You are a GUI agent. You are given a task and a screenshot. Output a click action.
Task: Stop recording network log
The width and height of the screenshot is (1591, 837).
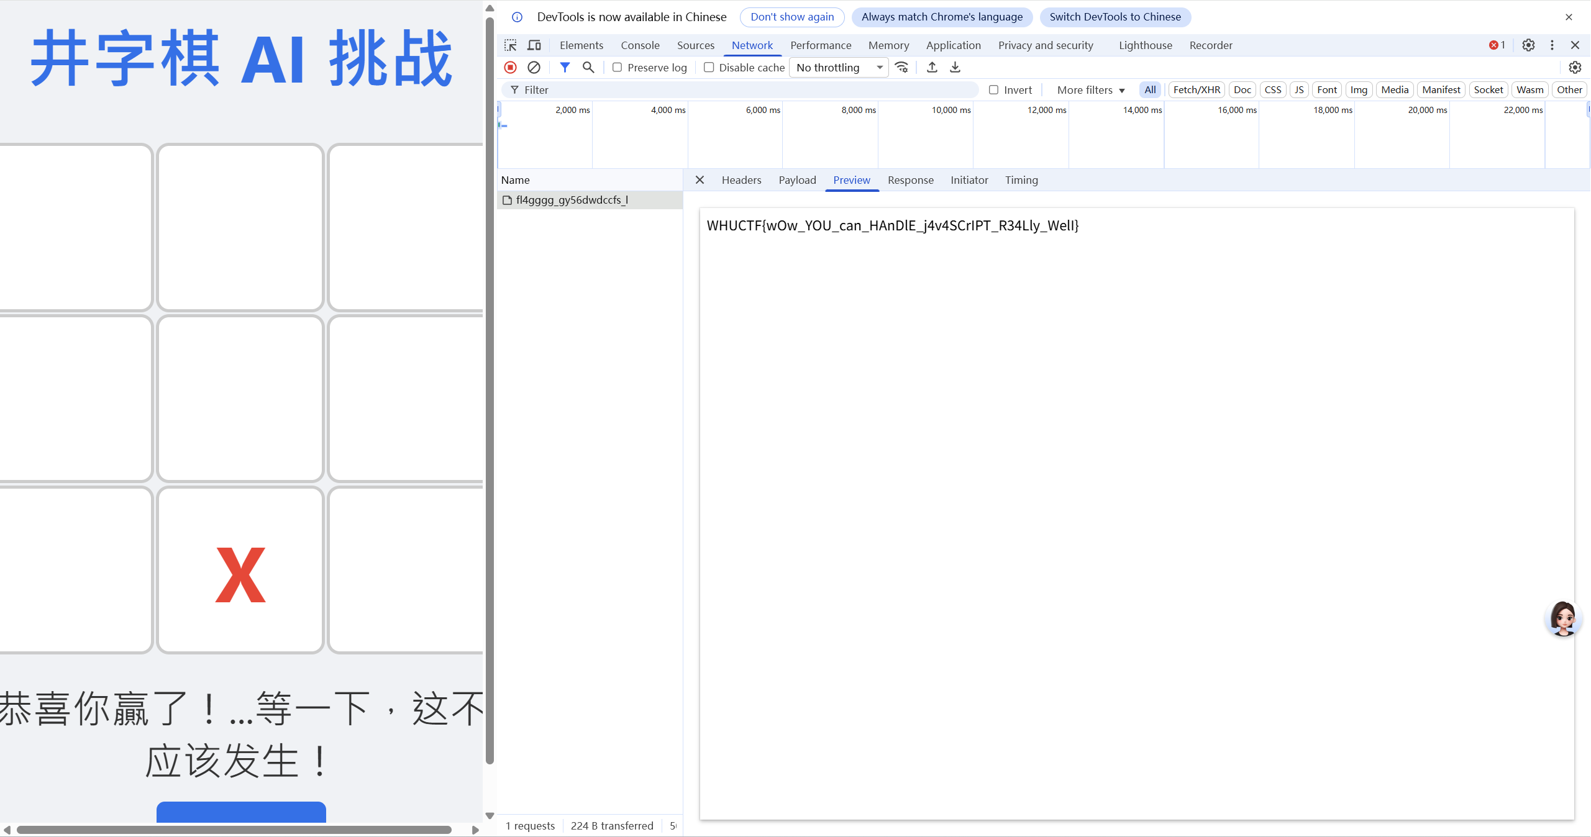point(510,68)
